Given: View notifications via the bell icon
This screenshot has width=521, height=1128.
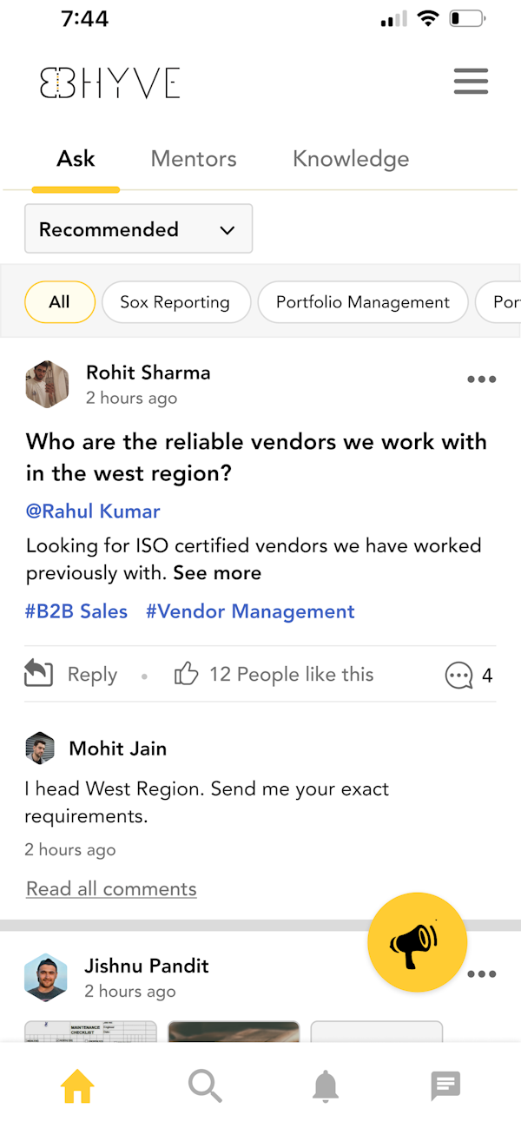Looking at the screenshot, I should 325,1085.
